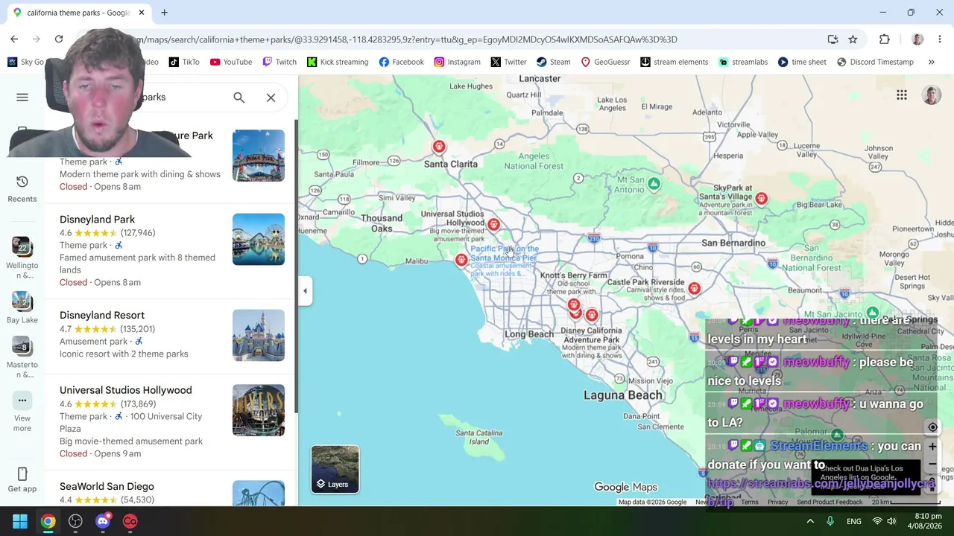The image size is (954, 536).
Task: Select the Knott's Berry Farm map pin
Action: pyautogui.click(x=573, y=304)
